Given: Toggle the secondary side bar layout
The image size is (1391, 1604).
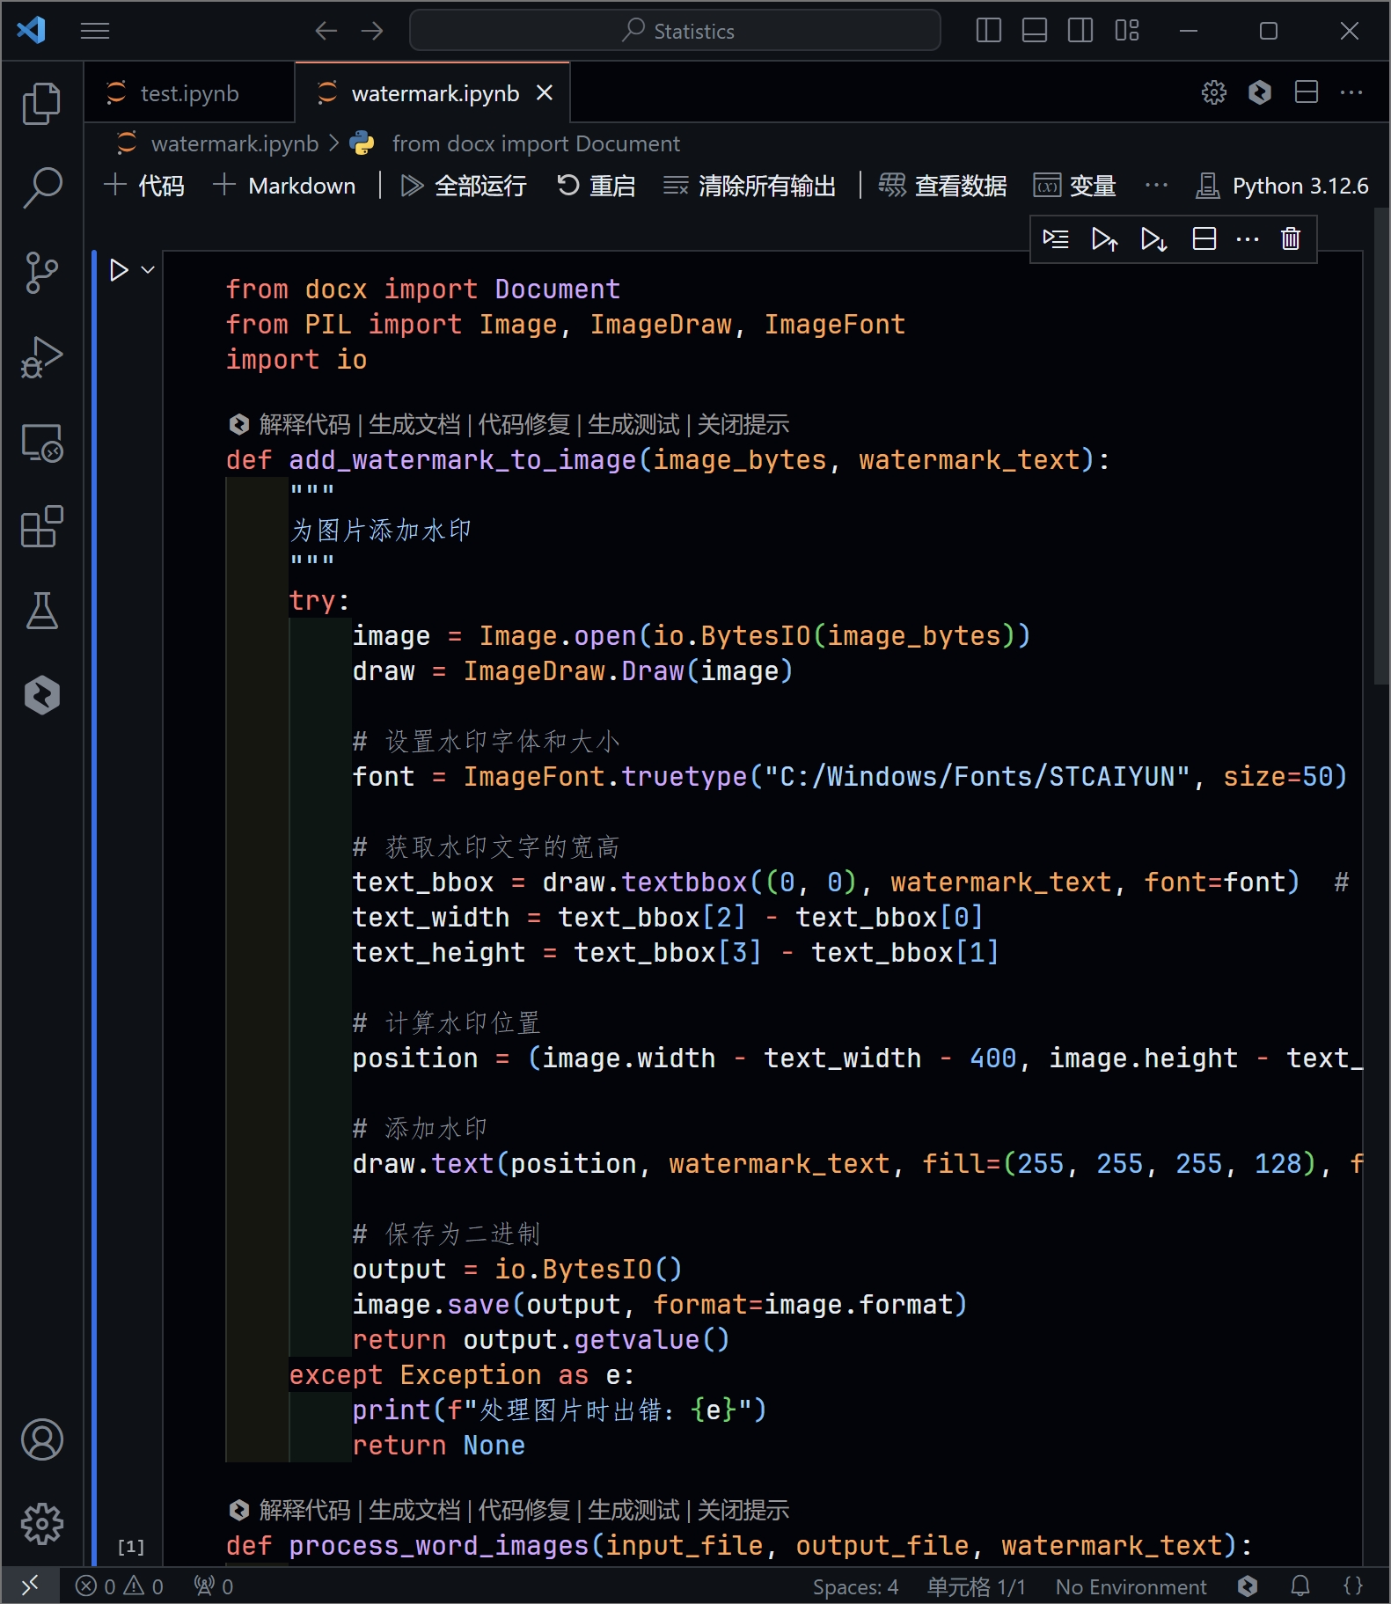Looking at the screenshot, I should pos(1080,32).
